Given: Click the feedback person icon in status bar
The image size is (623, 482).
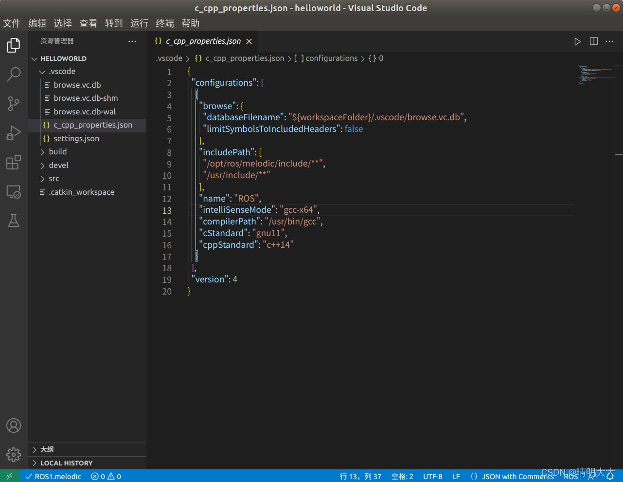Looking at the screenshot, I should click(x=591, y=476).
